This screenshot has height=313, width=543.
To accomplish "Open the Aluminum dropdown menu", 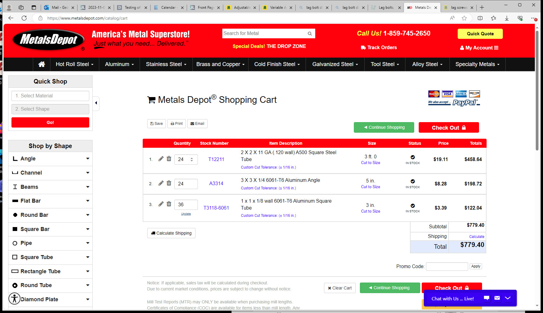I will click(119, 64).
